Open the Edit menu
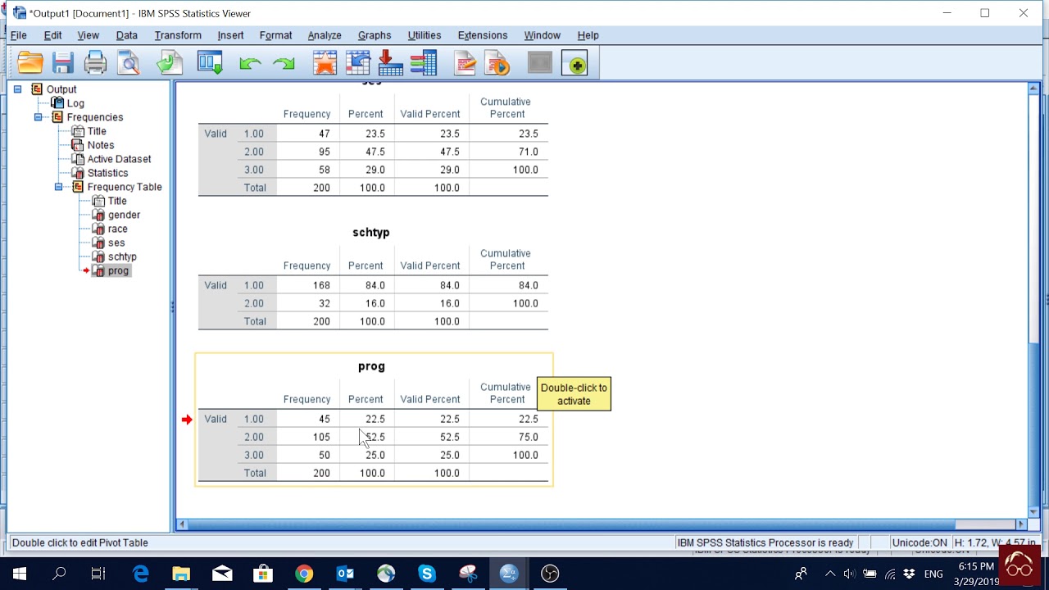Image resolution: width=1049 pixels, height=590 pixels. [x=52, y=35]
